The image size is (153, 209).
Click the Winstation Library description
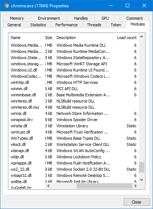coord(72,126)
